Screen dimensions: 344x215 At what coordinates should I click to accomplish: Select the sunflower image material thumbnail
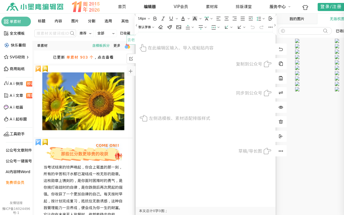pyautogui.click(x=83, y=101)
